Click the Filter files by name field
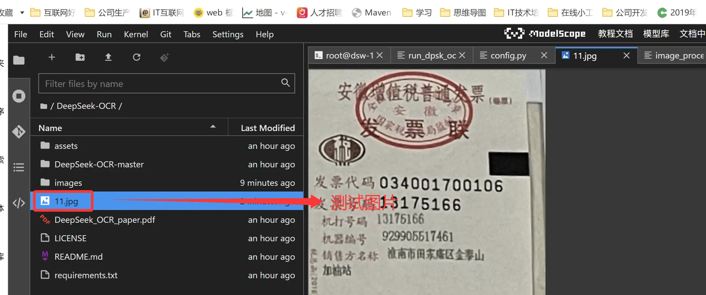 point(167,83)
